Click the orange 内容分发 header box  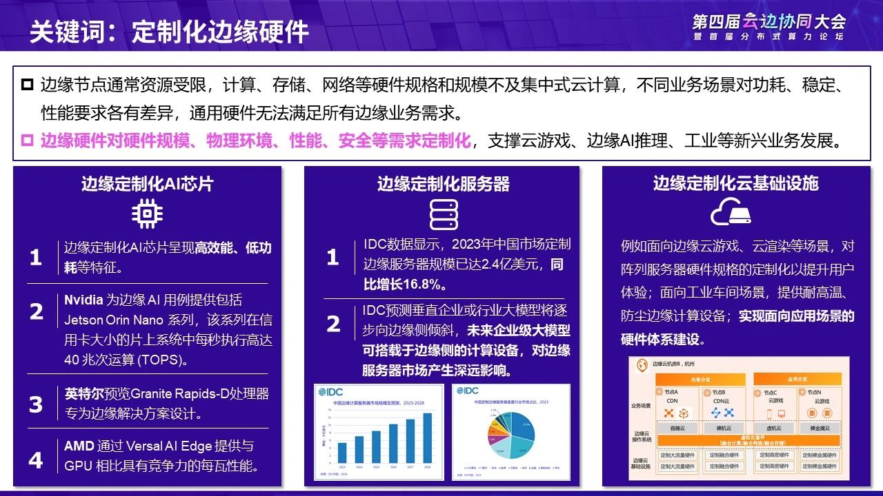(x=700, y=380)
